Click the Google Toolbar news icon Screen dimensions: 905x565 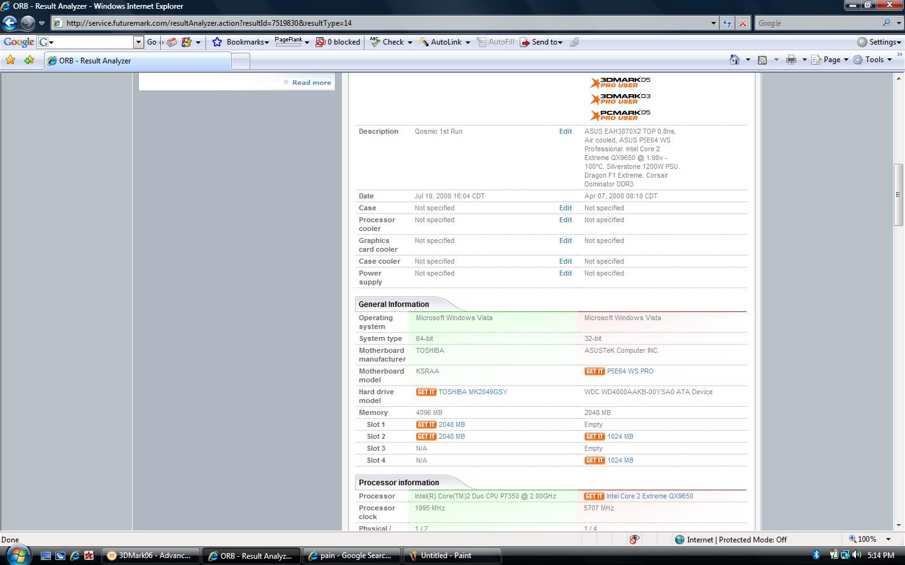click(x=171, y=42)
